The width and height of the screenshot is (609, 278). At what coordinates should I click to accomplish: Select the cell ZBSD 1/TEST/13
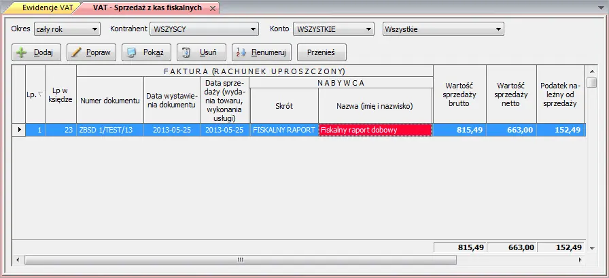(110, 130)
